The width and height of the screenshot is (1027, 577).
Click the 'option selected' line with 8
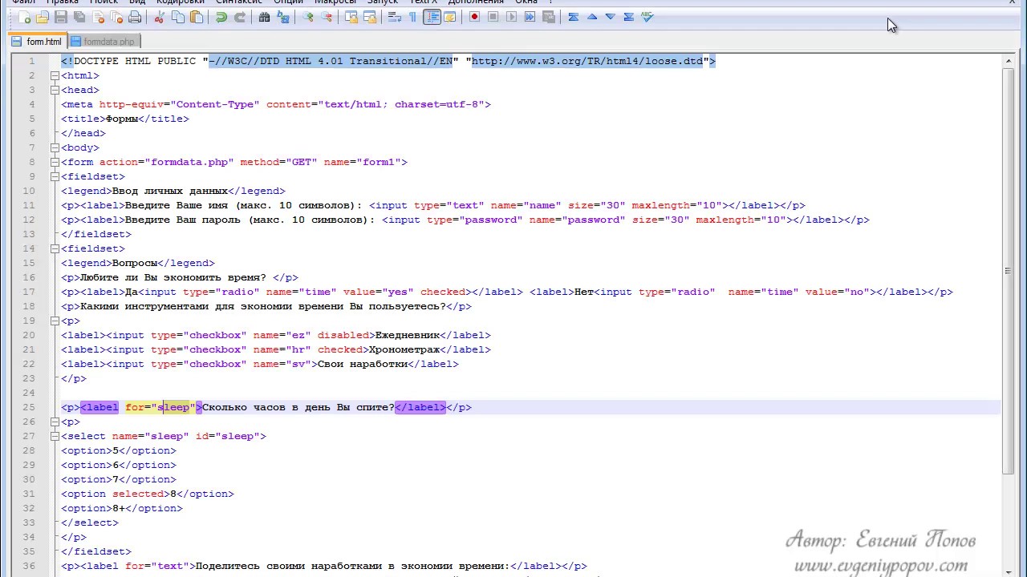[148, 494]
